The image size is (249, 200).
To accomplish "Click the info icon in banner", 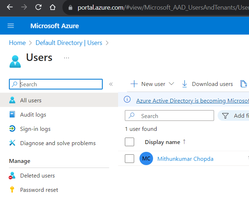I will 127,101.
